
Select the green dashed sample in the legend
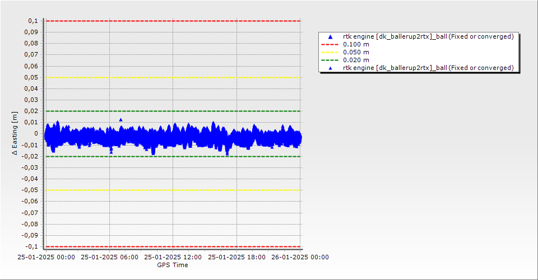coord(330,60)
